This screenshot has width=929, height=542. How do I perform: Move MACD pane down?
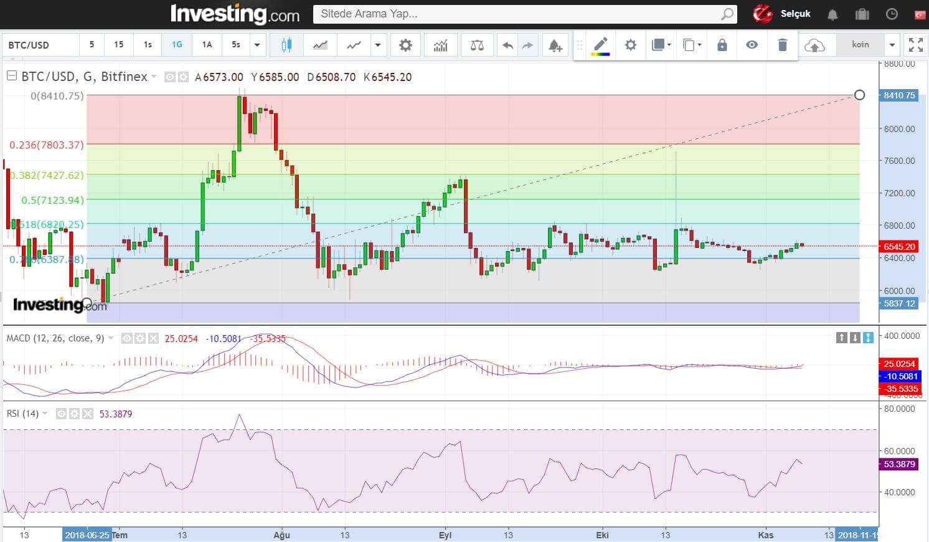tap(855, 338)
